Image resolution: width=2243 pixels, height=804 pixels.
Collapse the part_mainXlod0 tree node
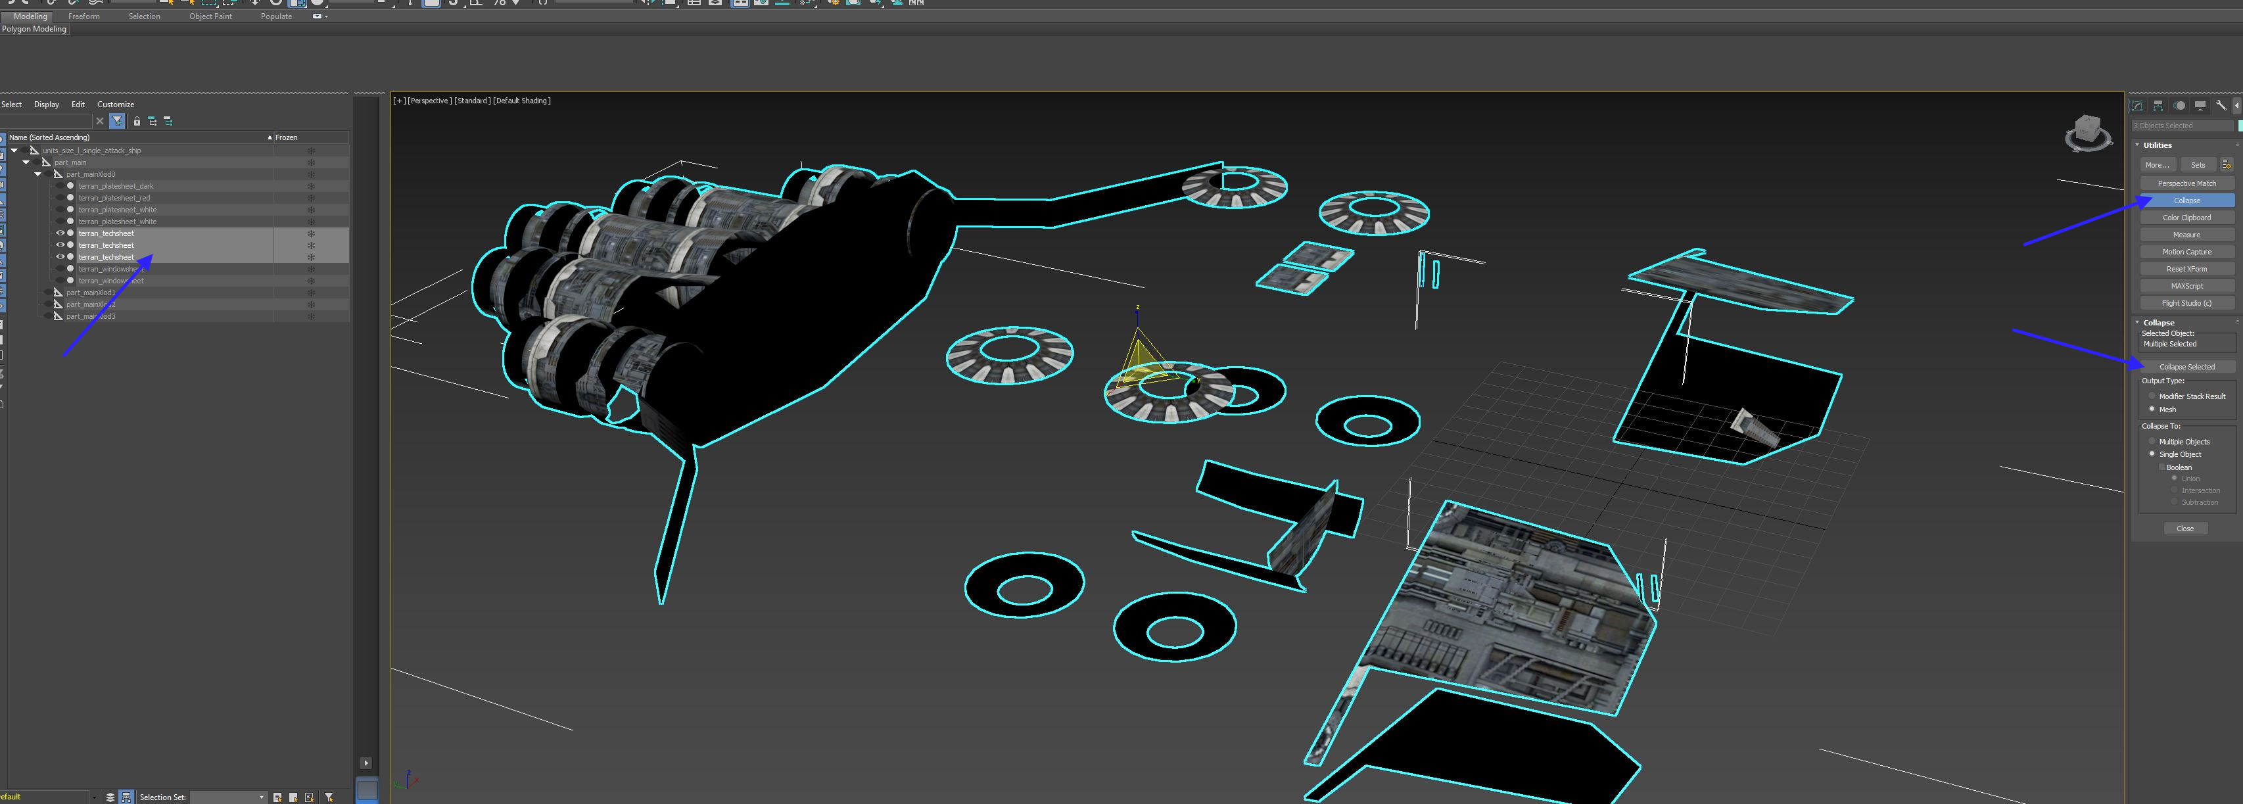coord(38,174)
